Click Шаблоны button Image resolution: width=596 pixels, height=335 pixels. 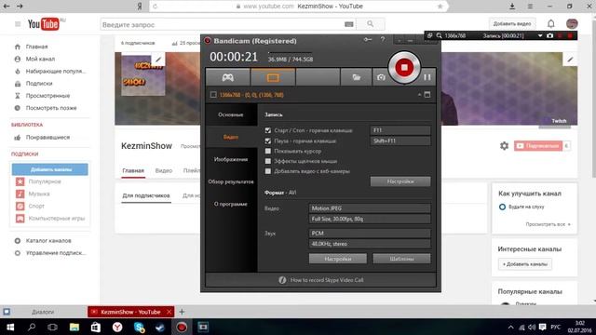pyautogui.click(x=401, y=259)
